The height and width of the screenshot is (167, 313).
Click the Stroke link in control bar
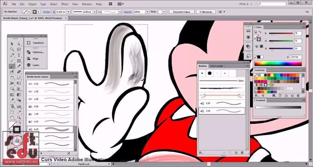[47, 12]
